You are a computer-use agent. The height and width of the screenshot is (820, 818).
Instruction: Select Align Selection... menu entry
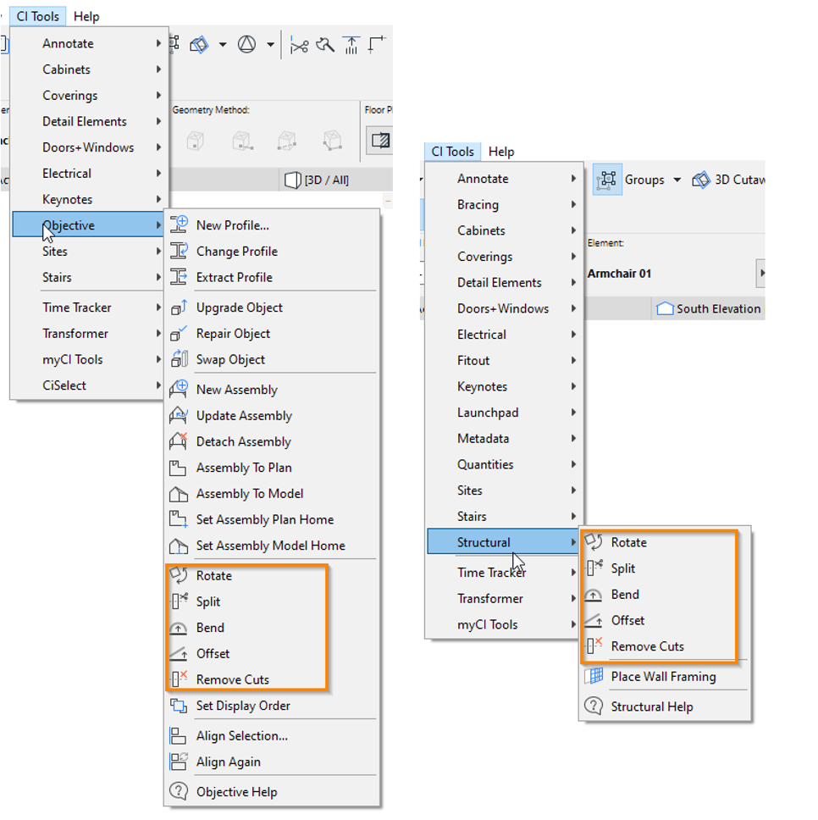click(241, 736)
